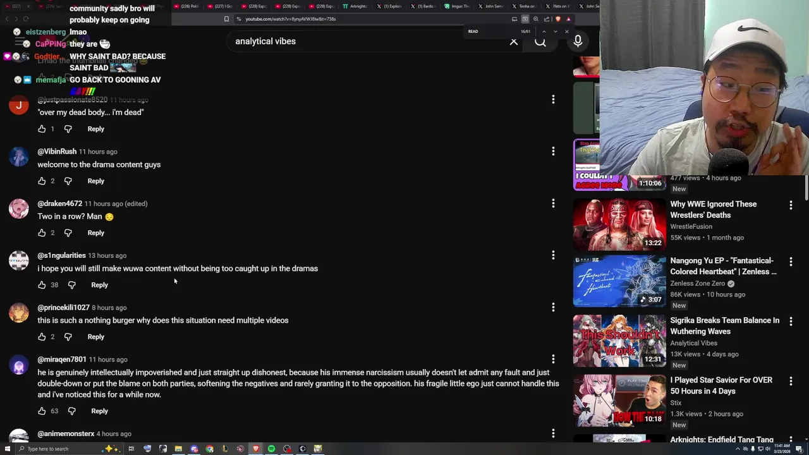The height and width of the screenshot is (455, 809).
Task: Open Task View on the taskbar
Action: pos(131,449)
